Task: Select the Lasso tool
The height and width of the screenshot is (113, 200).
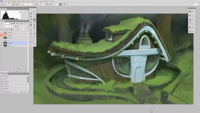Action: pos(31,14)
